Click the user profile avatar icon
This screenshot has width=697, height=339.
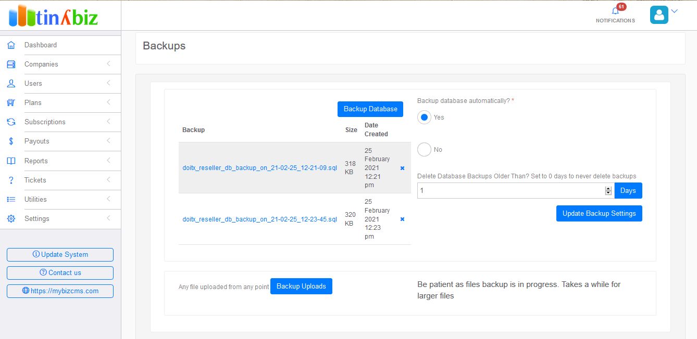659,15
